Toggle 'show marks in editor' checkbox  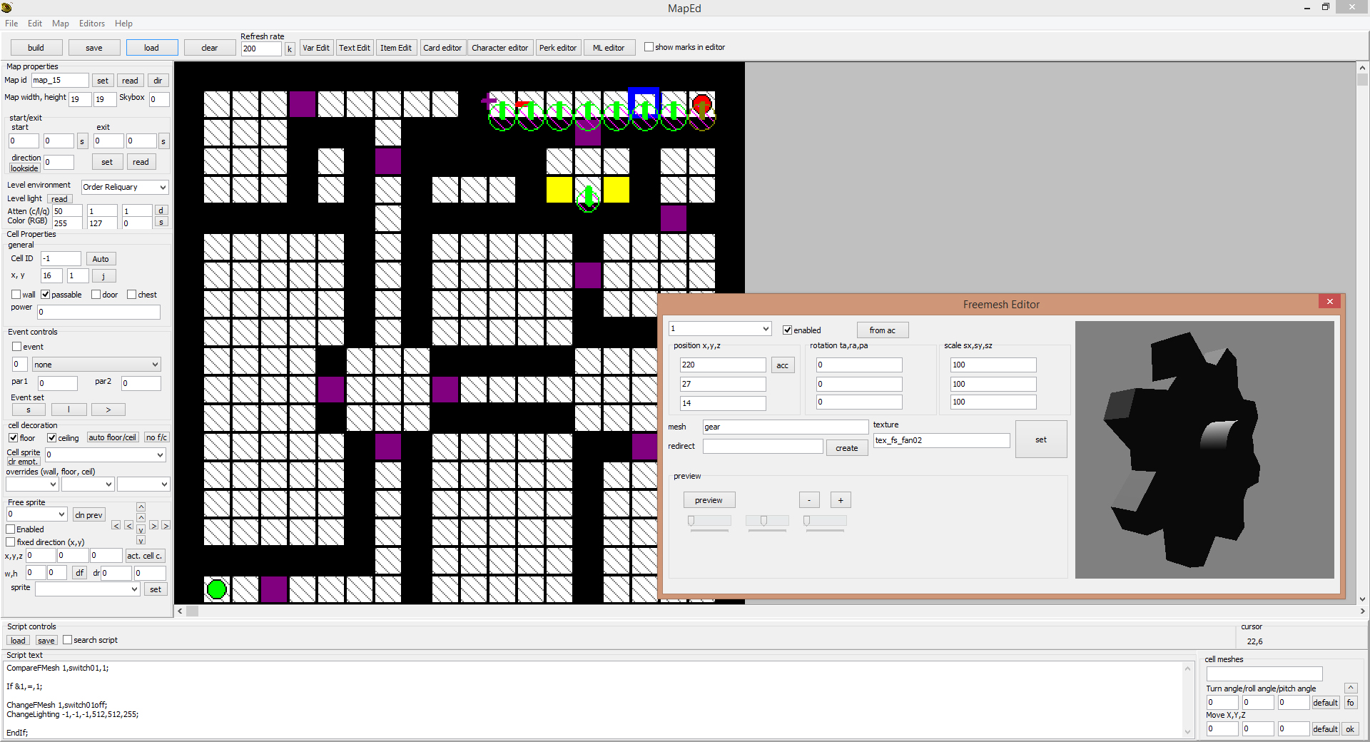pyautogui.click(x=649, y=47)
